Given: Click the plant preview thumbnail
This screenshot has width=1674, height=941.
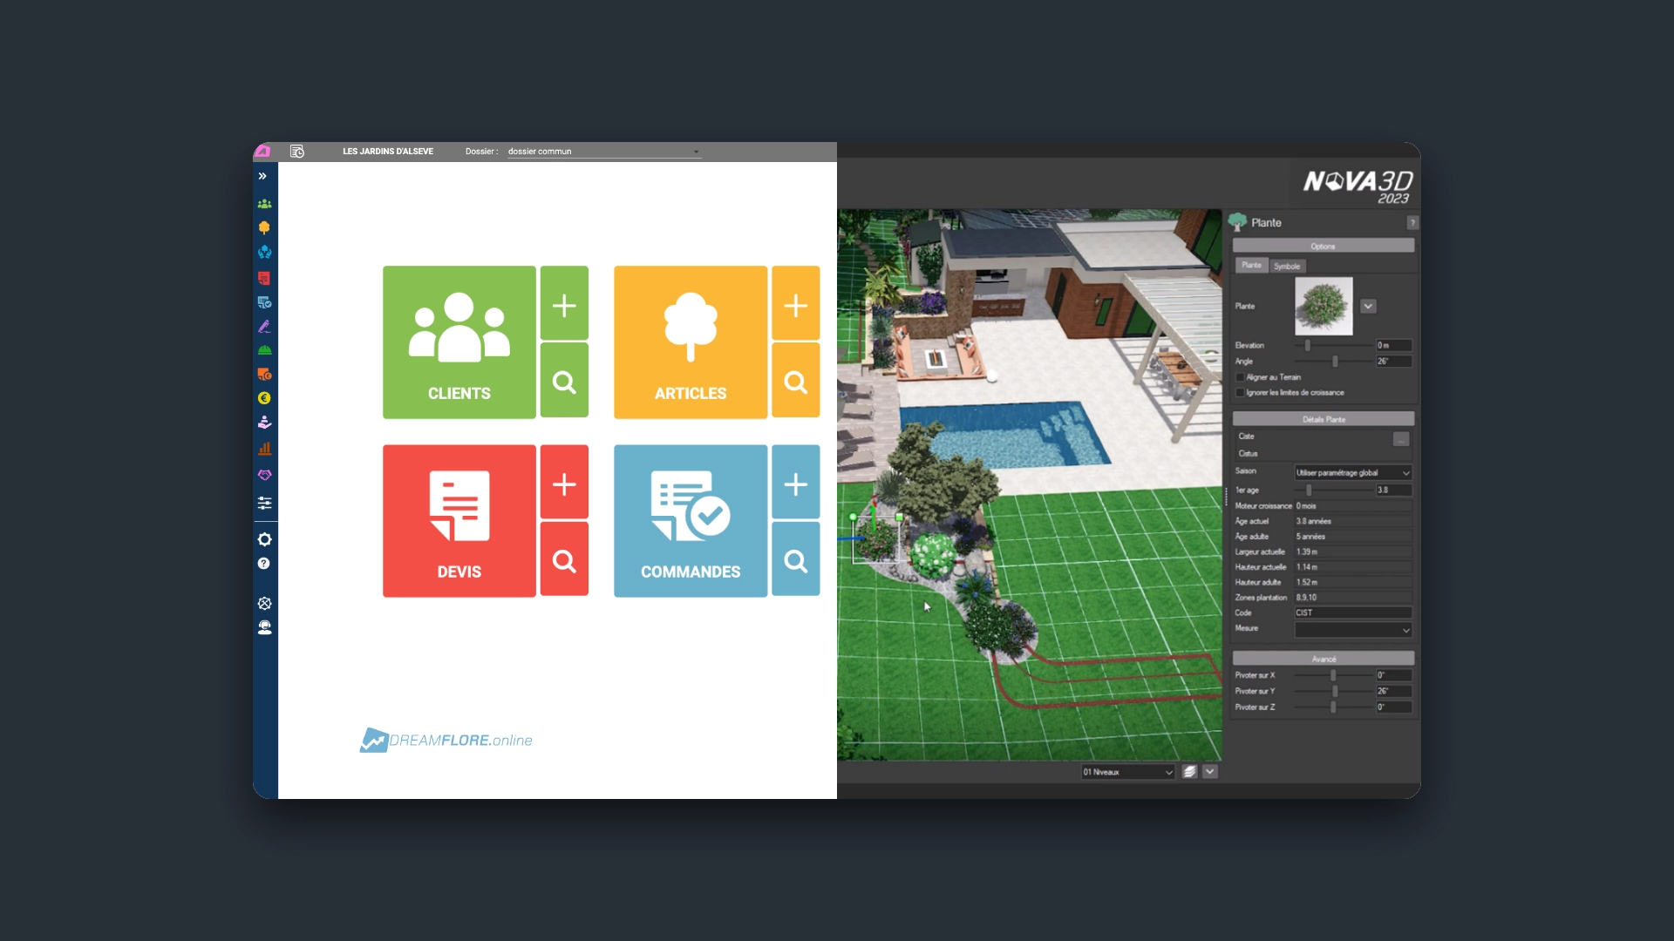Looking at the screenshot, I should tap(1323, 306).
